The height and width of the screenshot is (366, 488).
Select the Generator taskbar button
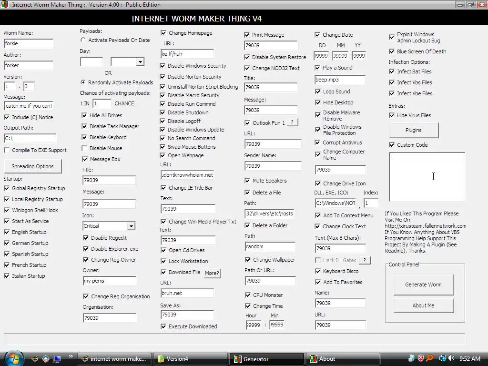[266, 359]
